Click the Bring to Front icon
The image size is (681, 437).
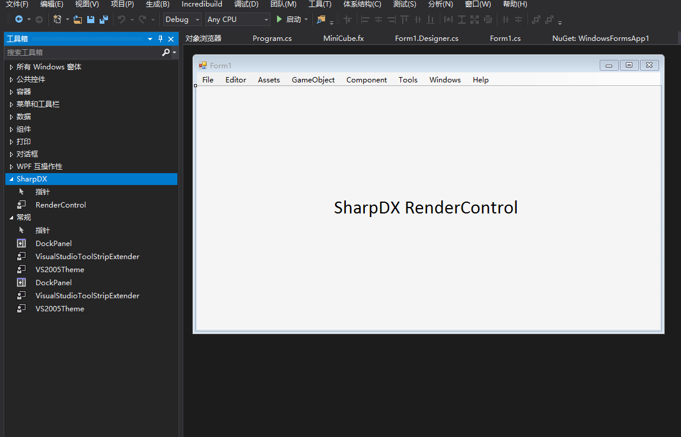click(x=536, y=19)
